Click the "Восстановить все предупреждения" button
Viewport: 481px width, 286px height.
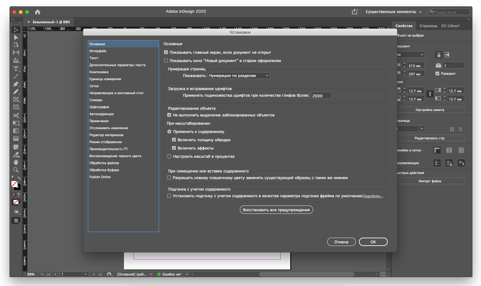pyautogui.click(x=276, y=210)
